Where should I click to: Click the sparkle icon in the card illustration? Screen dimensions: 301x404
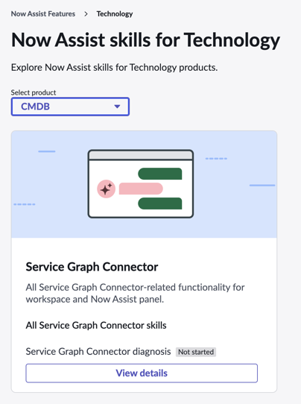click(106, 189)
